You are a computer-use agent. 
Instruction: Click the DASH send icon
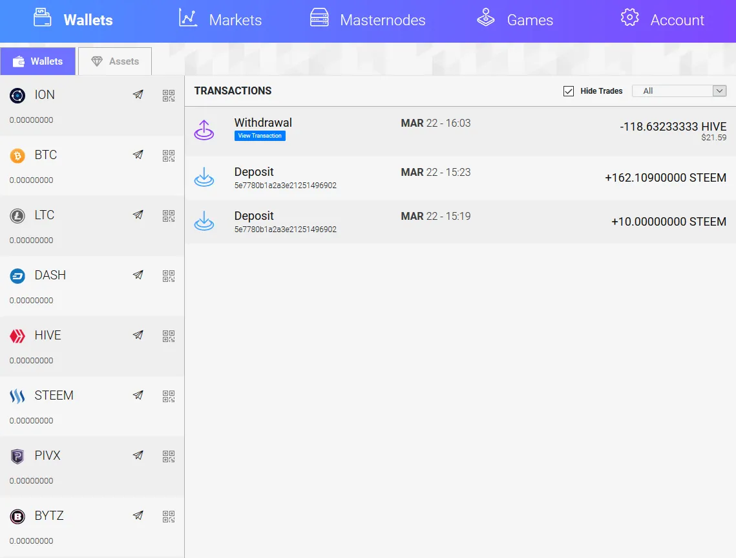pos(138,275)
